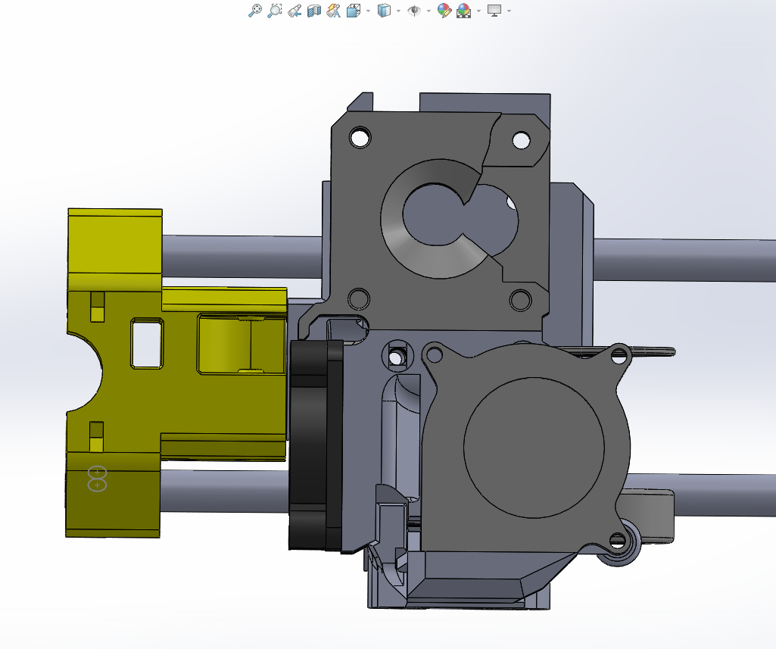
Task: Open the Display Style dropdown arrow
Action: click(398, 11)
